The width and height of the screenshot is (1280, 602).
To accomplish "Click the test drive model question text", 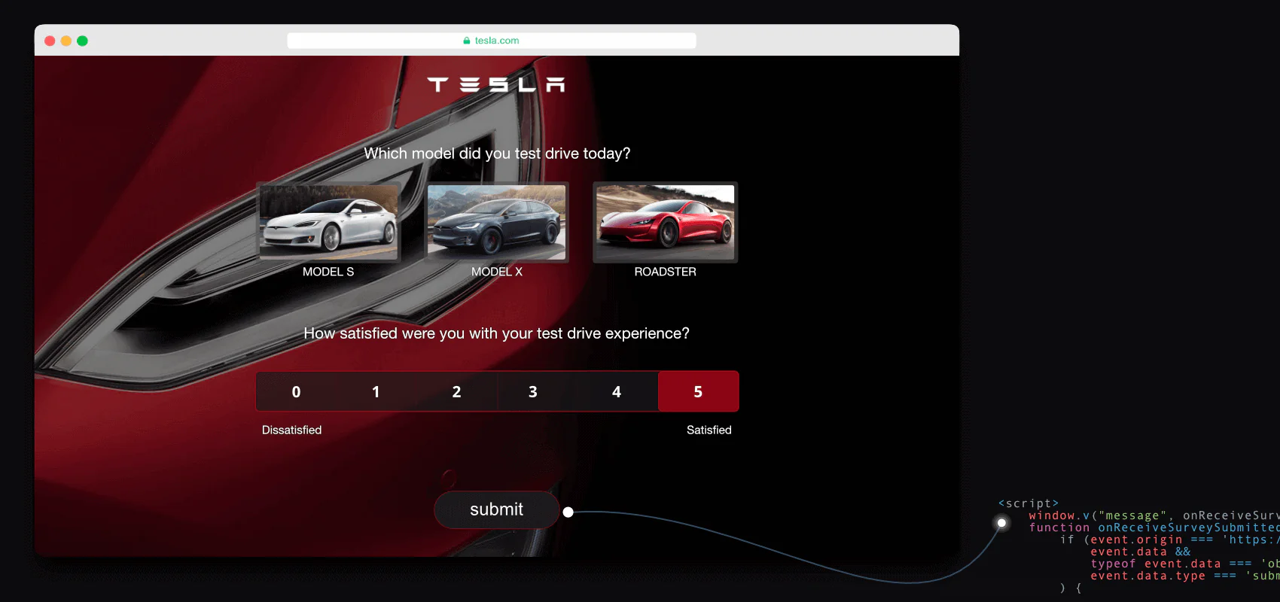I will [x=497, y=154].
